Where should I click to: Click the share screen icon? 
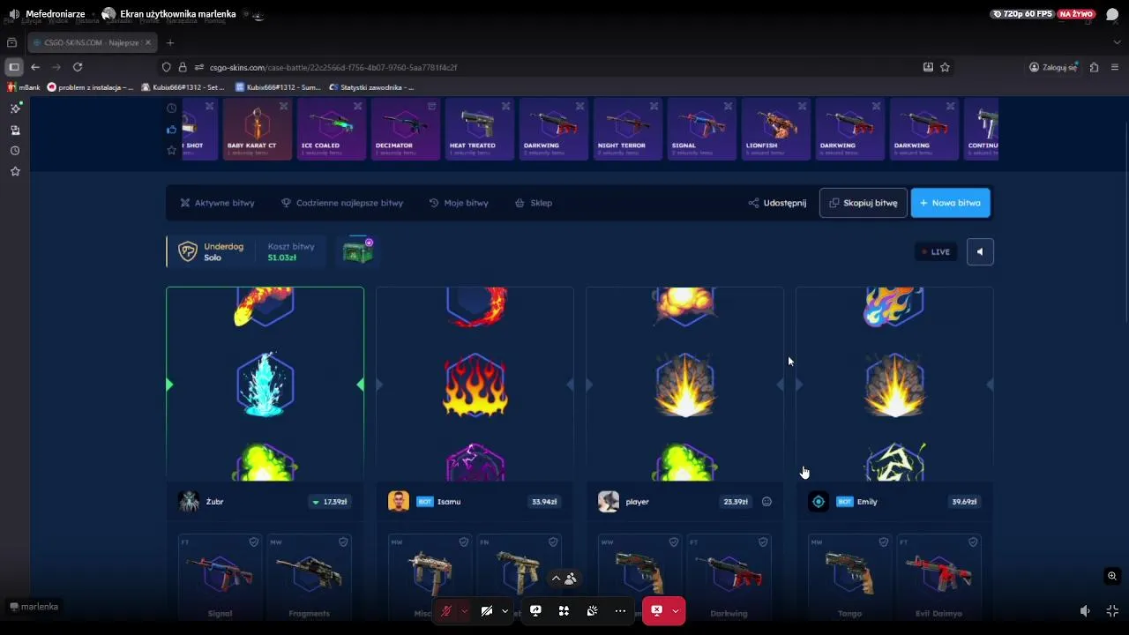(x=535, y=610)
